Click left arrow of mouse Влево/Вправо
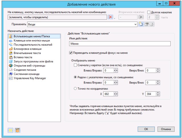Image resolution: width=182 pixels, height=138 pixels. coord(115,83)
